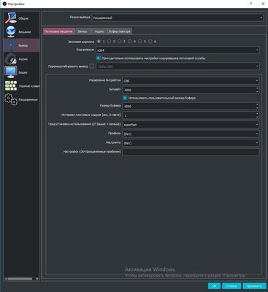Open the Hotkeys keyboard icon
The image size is (268, 292).
pos(11,86)
